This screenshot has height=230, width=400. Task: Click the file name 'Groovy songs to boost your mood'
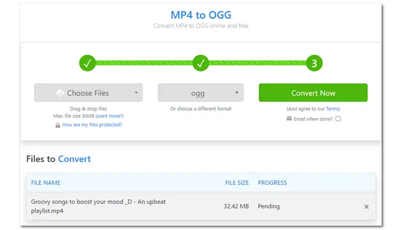pyautogui.click(x=98, y=206)
